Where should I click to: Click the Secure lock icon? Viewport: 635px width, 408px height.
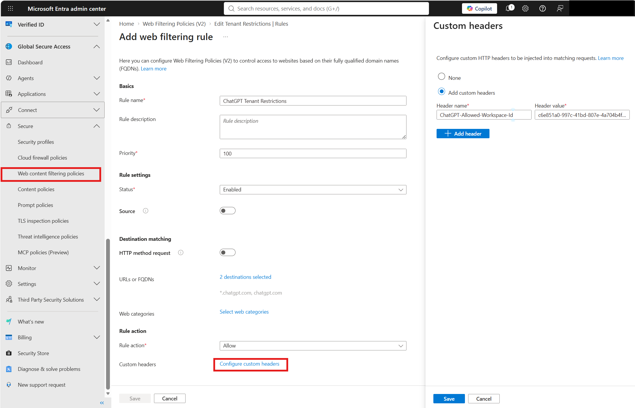[9, 126]
